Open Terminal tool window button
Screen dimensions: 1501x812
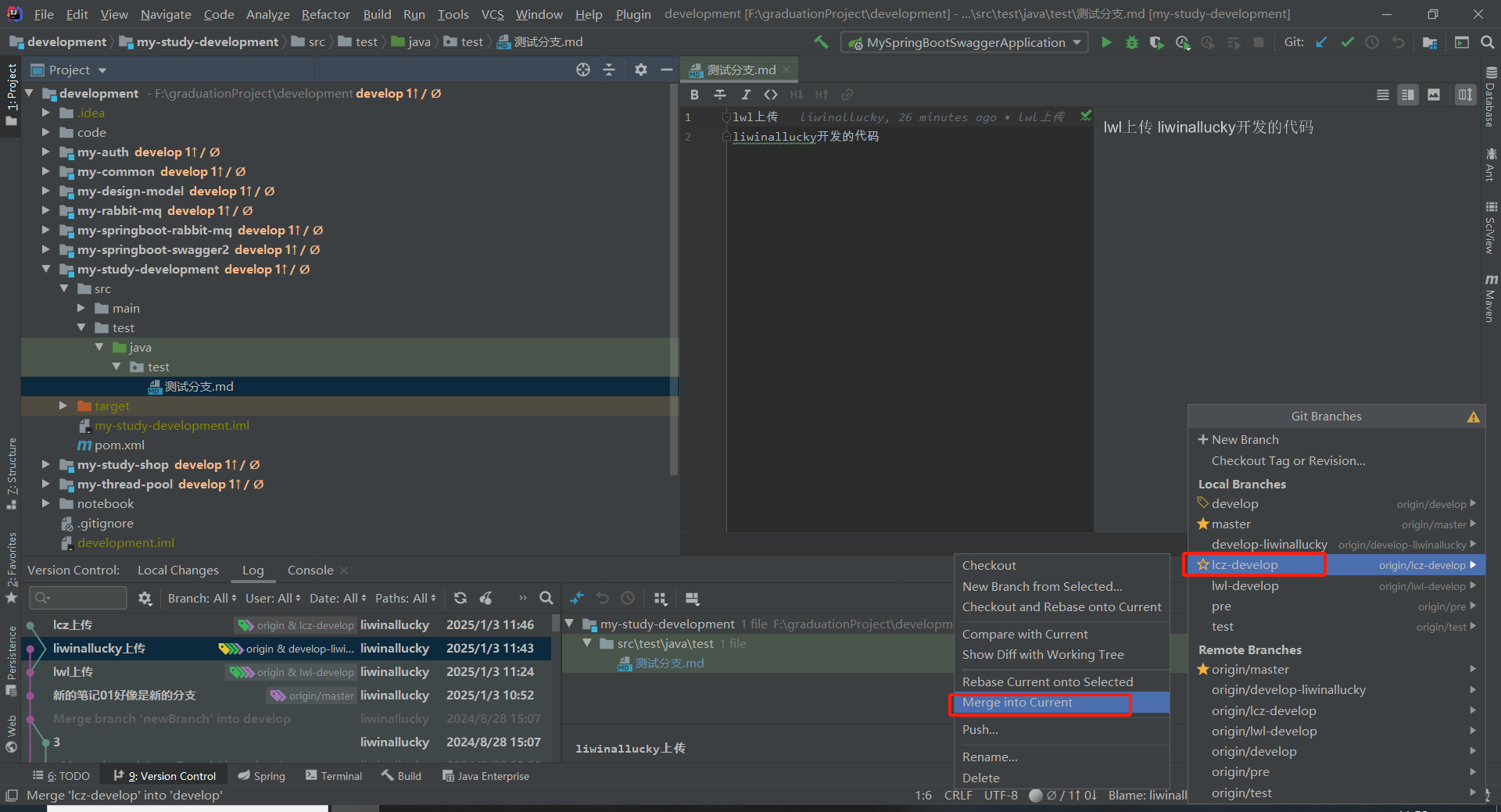[334, 776]
